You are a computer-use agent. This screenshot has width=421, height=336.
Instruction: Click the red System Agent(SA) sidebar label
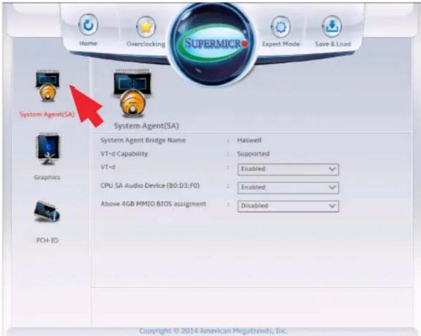click(47, 115)
